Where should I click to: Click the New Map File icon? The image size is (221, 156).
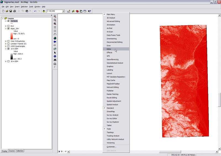click(x=3, y=11)
